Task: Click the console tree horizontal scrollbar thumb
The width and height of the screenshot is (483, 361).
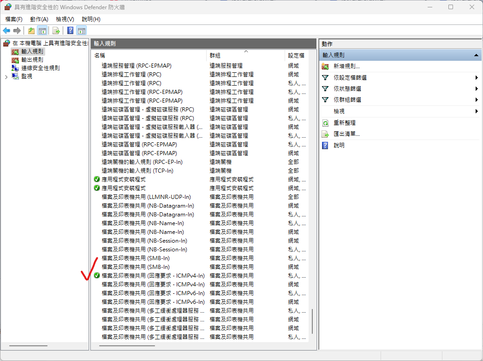Action: coord(28,346)
